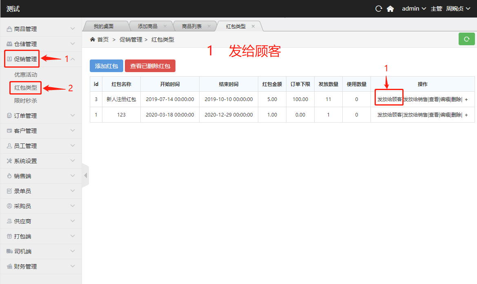Open the admin account dropdown

(x=414, y=9)
